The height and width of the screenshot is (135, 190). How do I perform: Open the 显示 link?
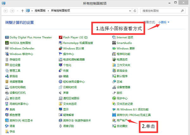click(66, 109)
